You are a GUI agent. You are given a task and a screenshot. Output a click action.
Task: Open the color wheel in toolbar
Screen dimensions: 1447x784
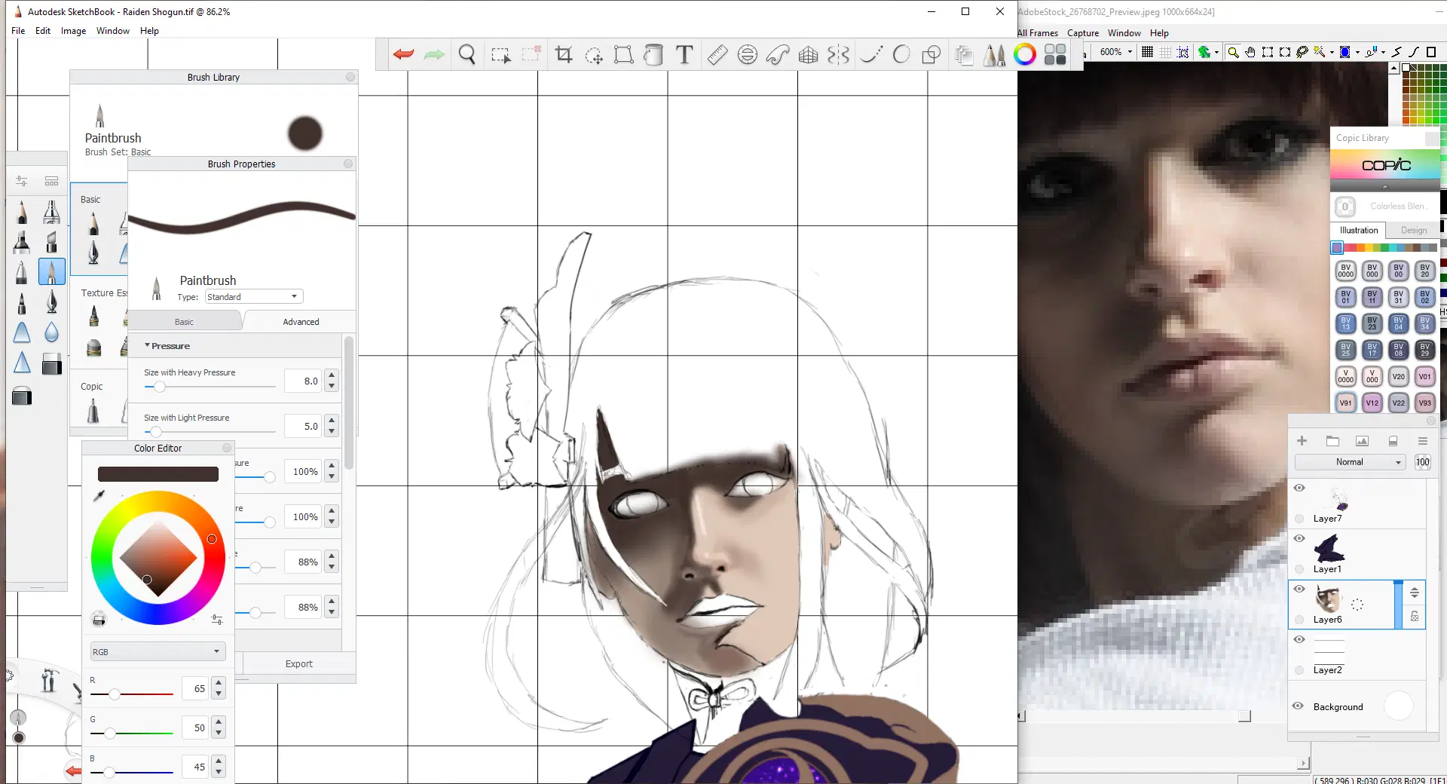(x=1025, y=54)
